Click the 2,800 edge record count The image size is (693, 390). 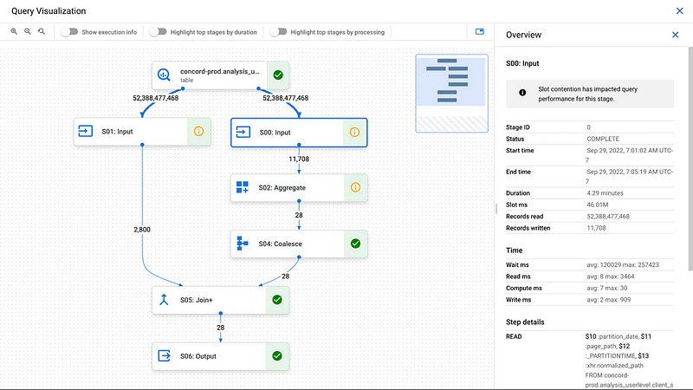coord(142,230)
